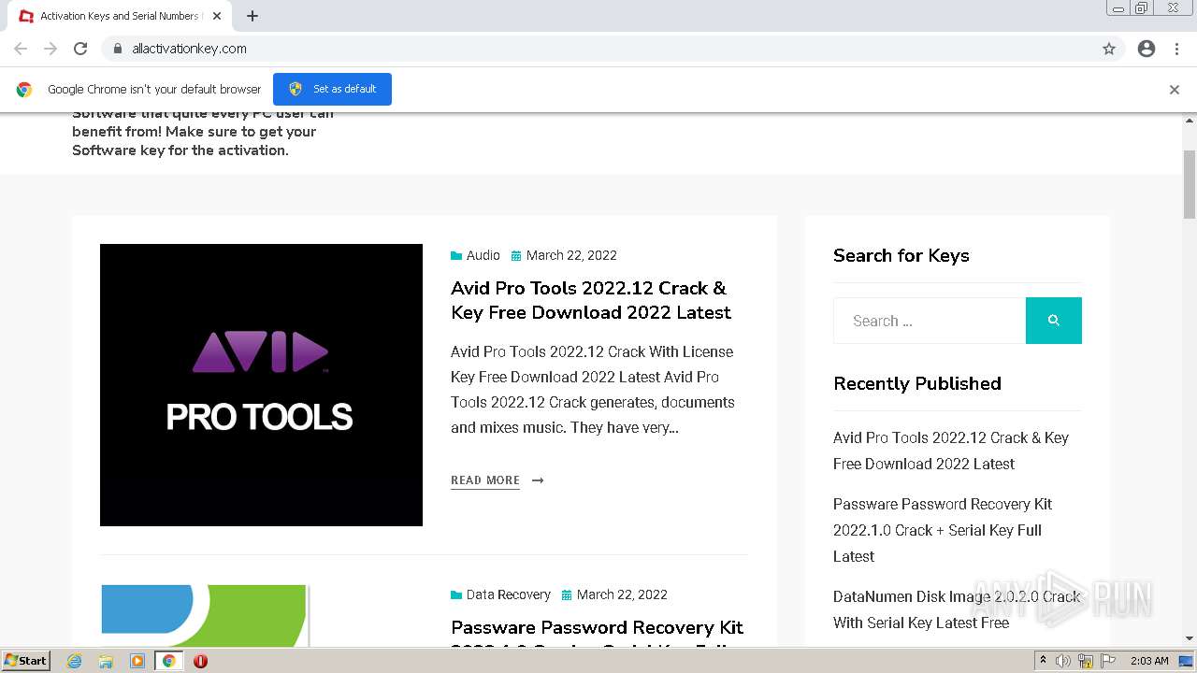The height and width of the screenshot is (673, 1197).
Task: Click the address bar URL allactivationkey.com
Action: (x=190, y=49)
